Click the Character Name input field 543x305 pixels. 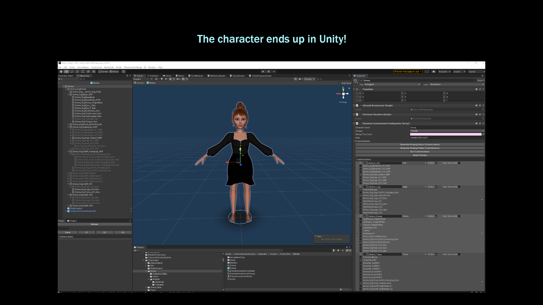coord(447,127)
